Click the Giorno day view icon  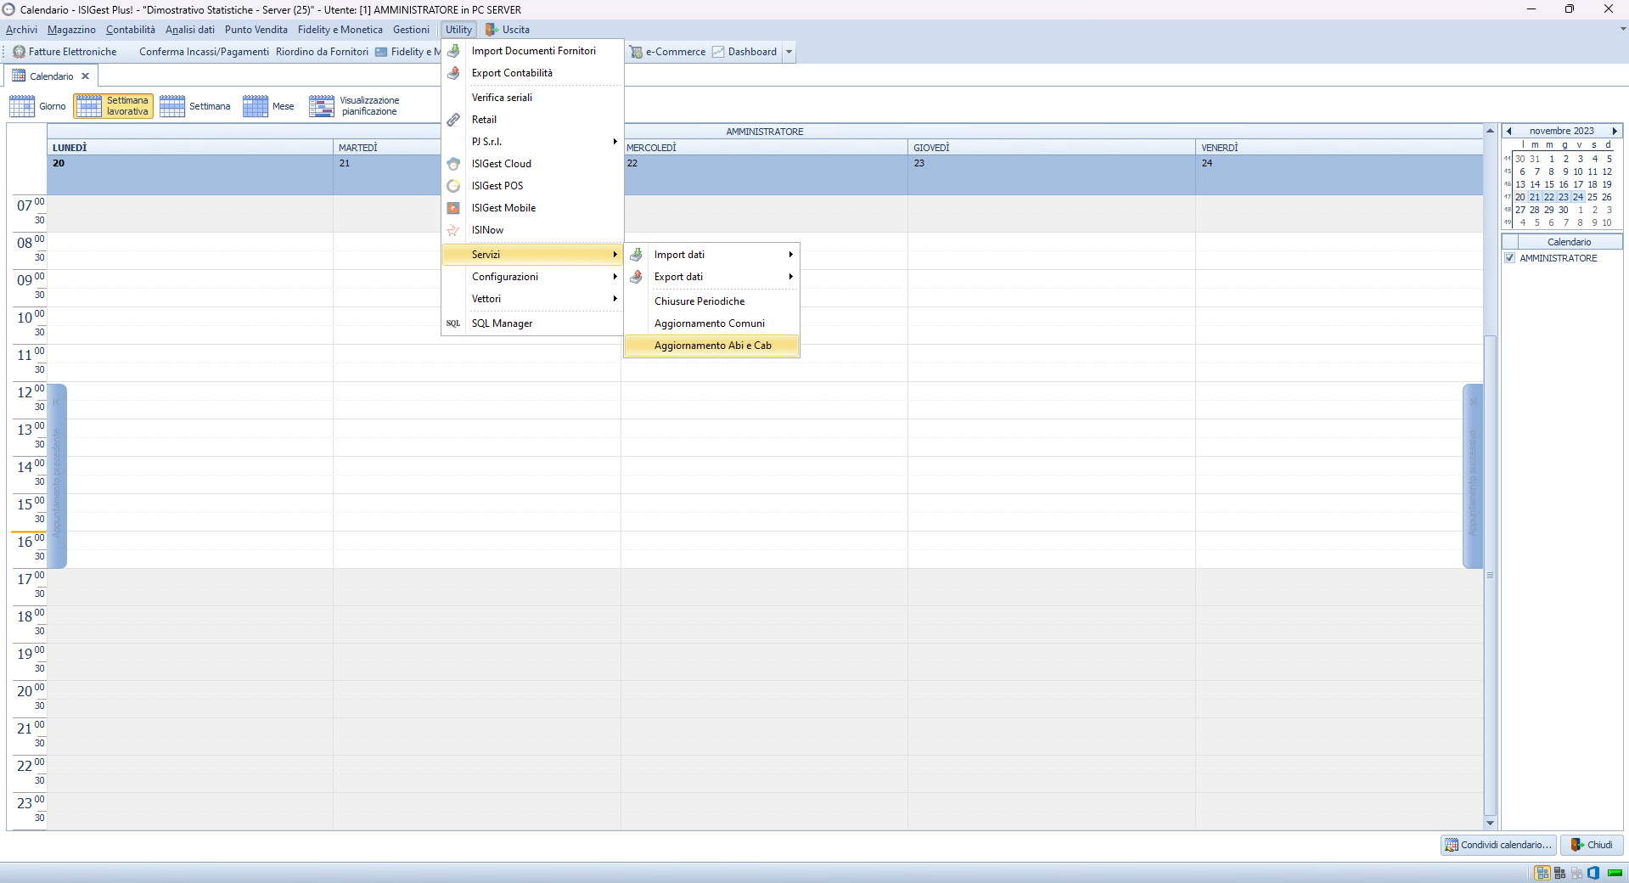point(22,106)
